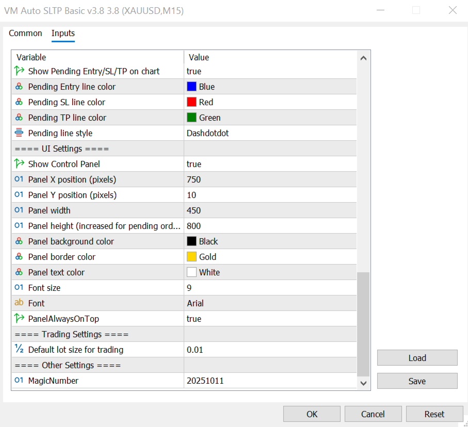Click the boolean icon beside Show Pending Entry/SL/TP
The image size is (468, 427).
(19, 71)
